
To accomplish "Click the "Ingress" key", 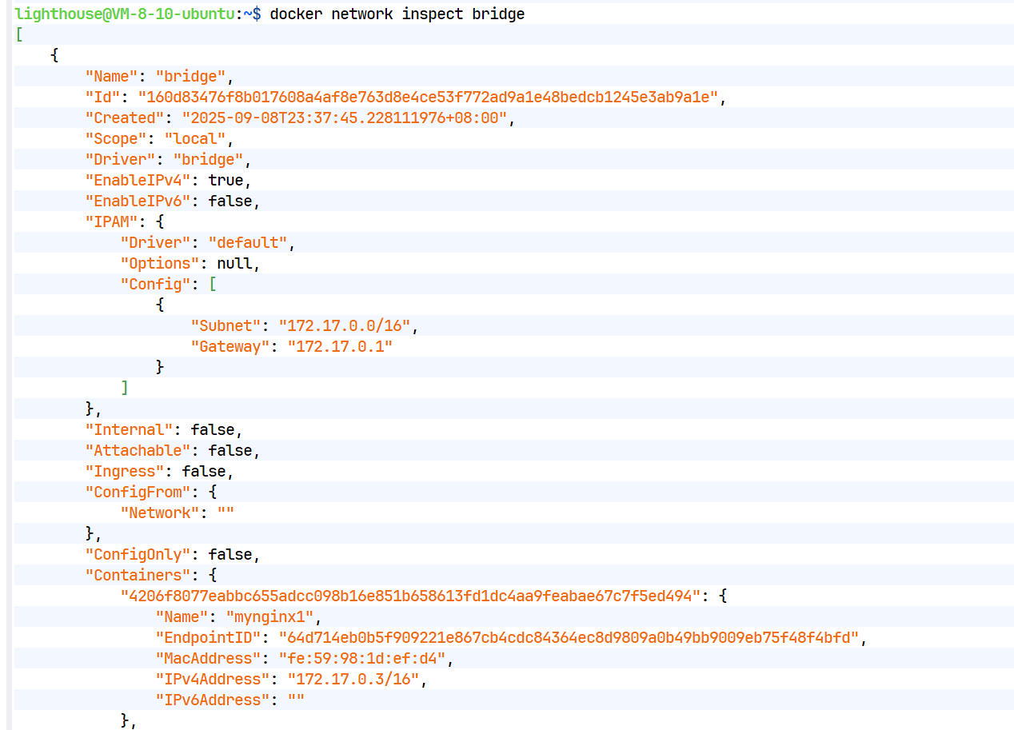I will pos(125,471).
